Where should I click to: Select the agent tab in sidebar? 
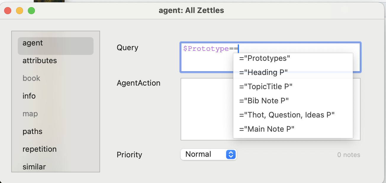[x=55, y=43]
